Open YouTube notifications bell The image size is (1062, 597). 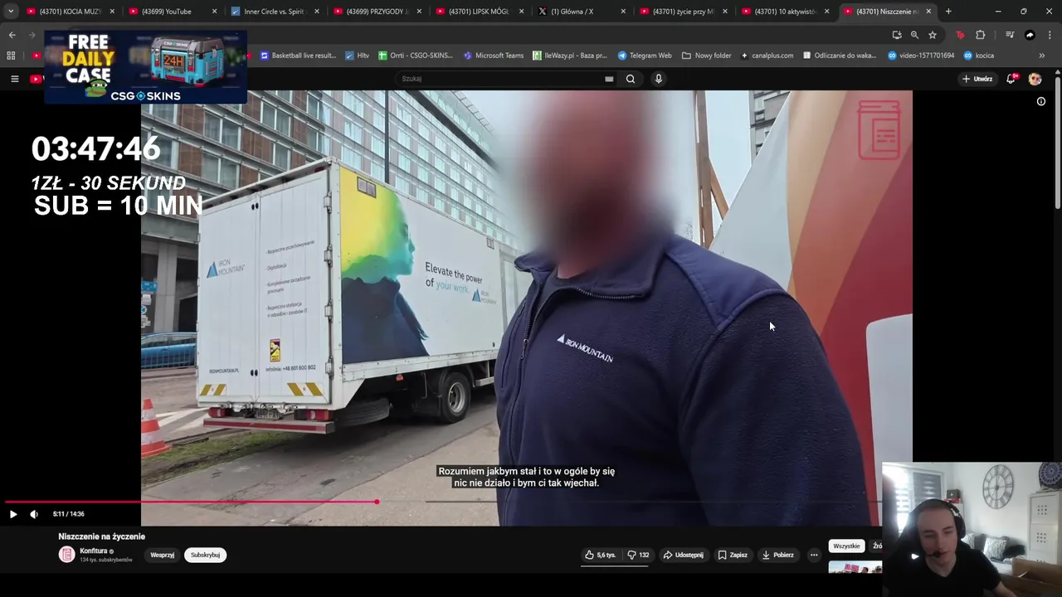(1011, 79)
